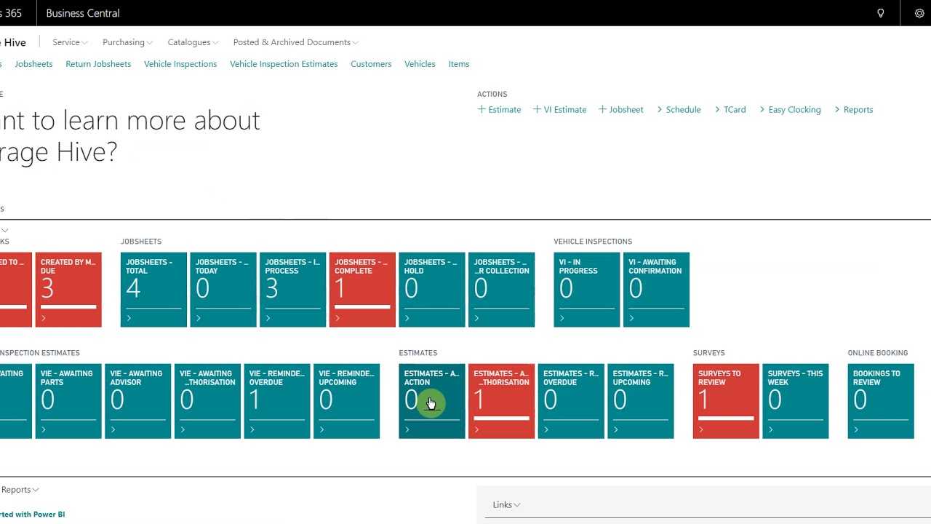This screenshot has width=931, height=524.
Task: Open the VIE - Reminder Upcoming tile
Action: tap(347, 401)
